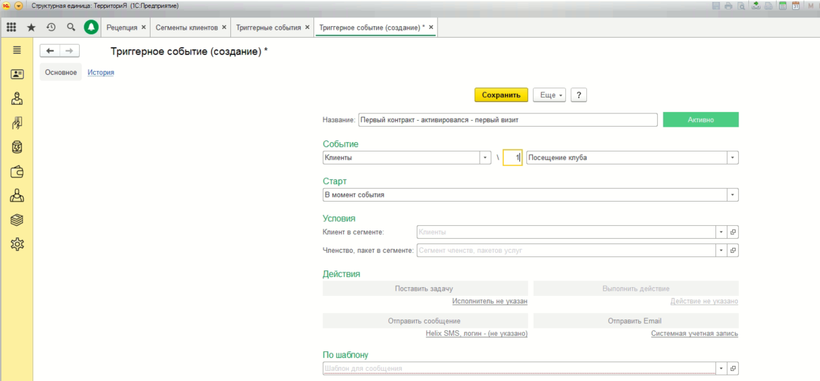This screenshot has width=820, height=381.
Task: Expand the Посещение клуба dropdown
Action: click(733, 158)
